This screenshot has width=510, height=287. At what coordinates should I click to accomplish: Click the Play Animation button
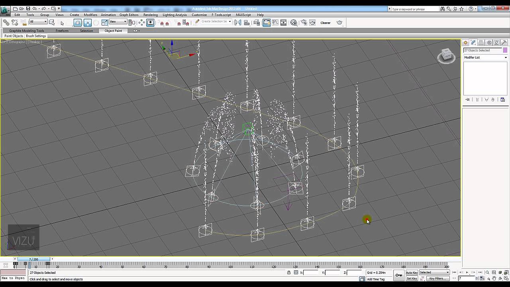pos(467,273)
